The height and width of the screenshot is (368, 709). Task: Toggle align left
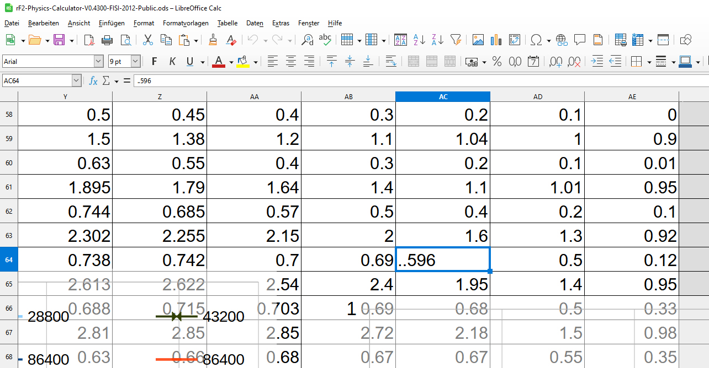[x=272, y=61]
